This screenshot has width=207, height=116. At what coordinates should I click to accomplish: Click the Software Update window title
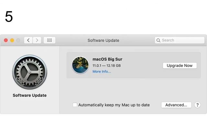pos(103,40)
